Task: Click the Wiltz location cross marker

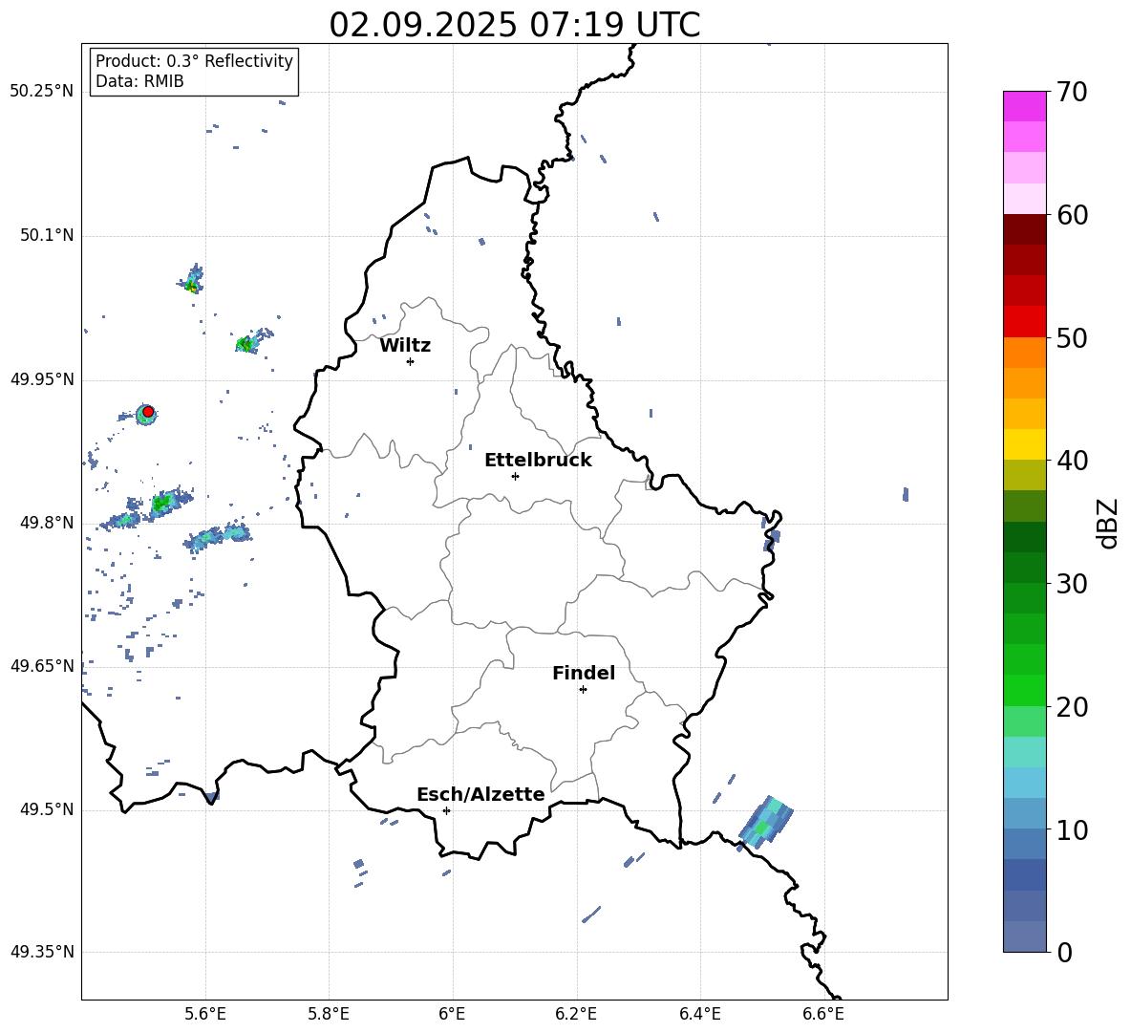Action: coord(411,361)
